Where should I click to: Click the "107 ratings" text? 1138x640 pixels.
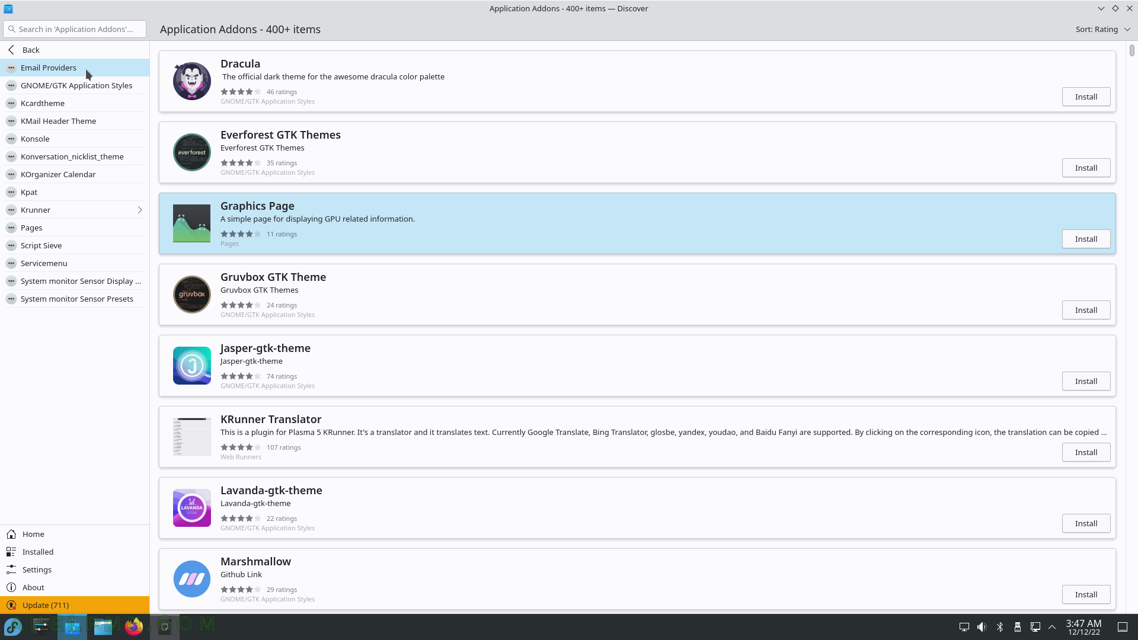tap(283, 447)
